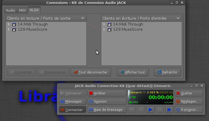
Task: Click the Déconnecter button
Action: click(53, 72)
